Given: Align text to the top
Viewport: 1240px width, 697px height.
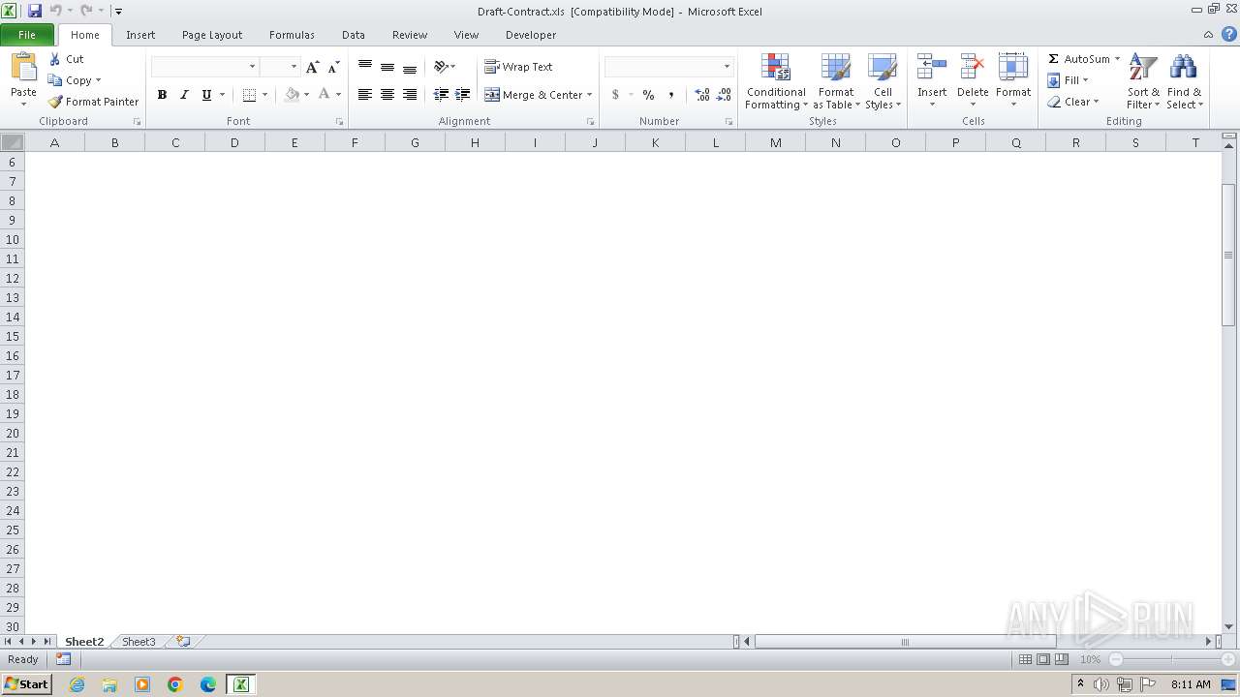Looking at the screenshot, I should tap(365, 67).
